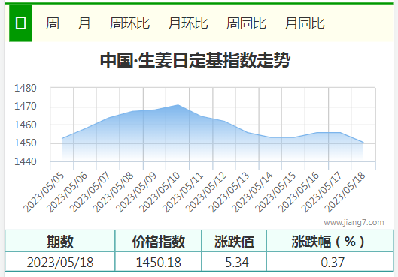The height and width of the screenshot is (277, 398).
Task: Click the chart title 中国·生姜日定基指数走势
Action: [195, 60]
